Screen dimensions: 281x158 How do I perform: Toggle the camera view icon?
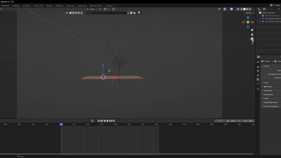click(252, 39)
